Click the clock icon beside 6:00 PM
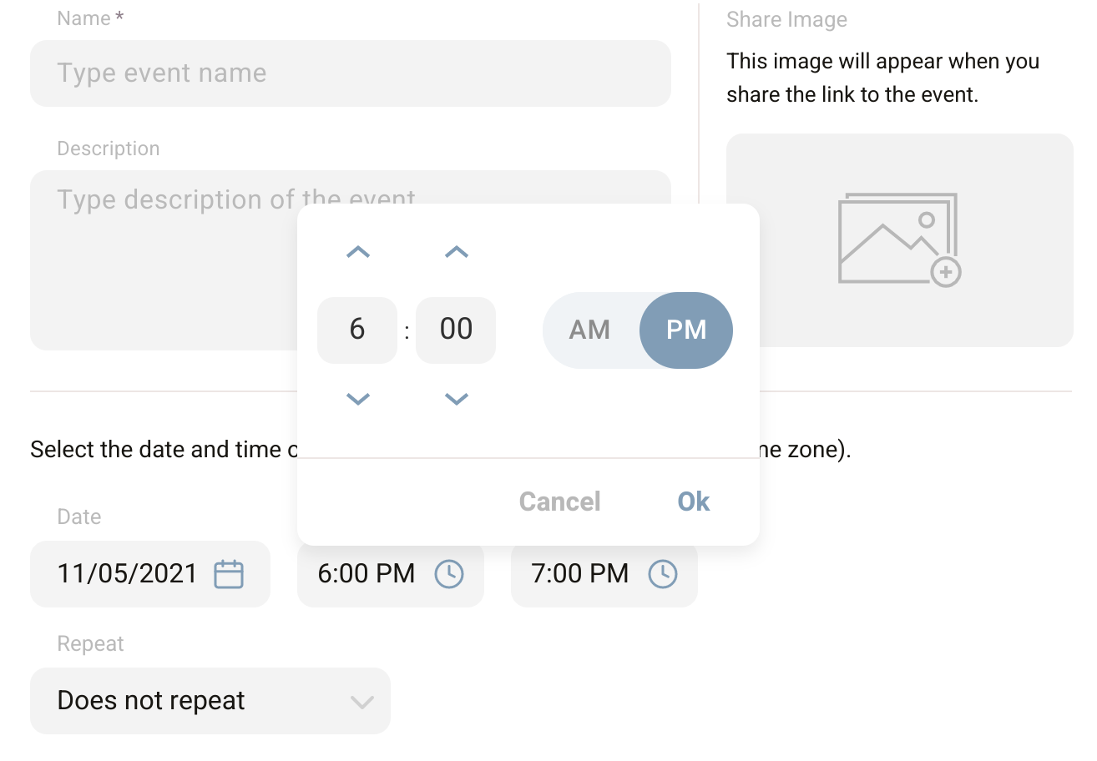 point(449,574)
